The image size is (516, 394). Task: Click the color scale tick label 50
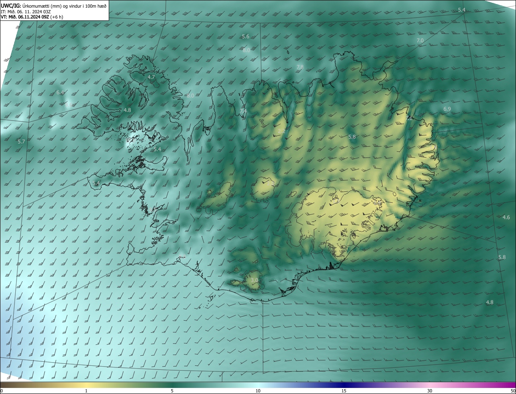(x=512, y=391)
